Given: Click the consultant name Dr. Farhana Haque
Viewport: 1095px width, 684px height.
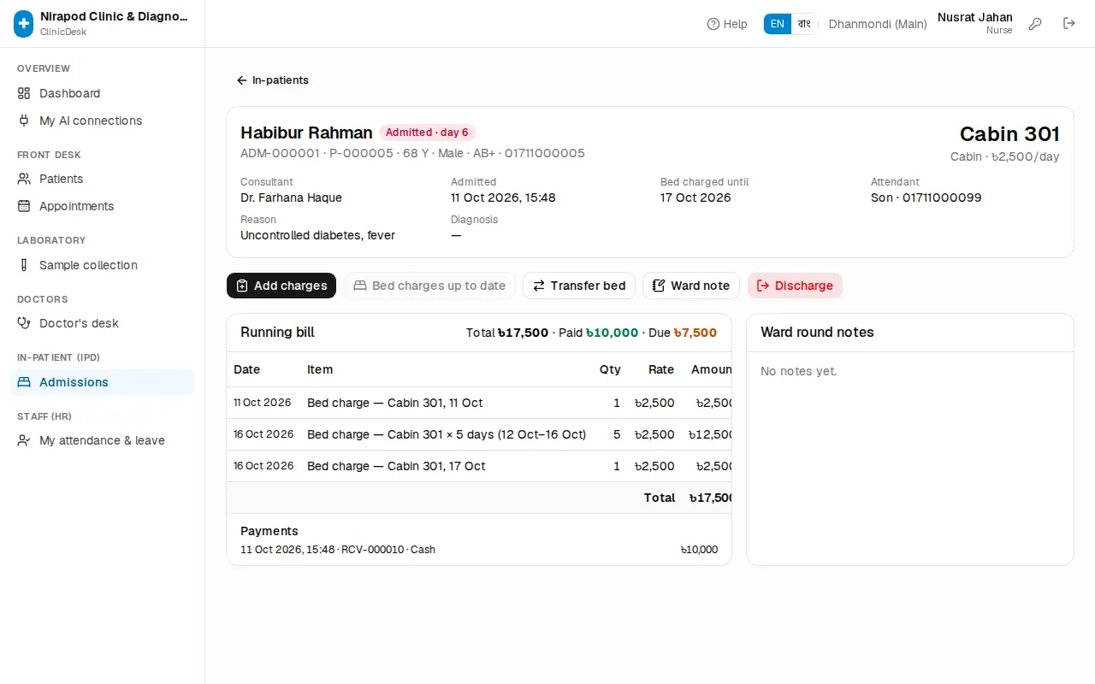Looking at the screenshot, I should point(291,198).
